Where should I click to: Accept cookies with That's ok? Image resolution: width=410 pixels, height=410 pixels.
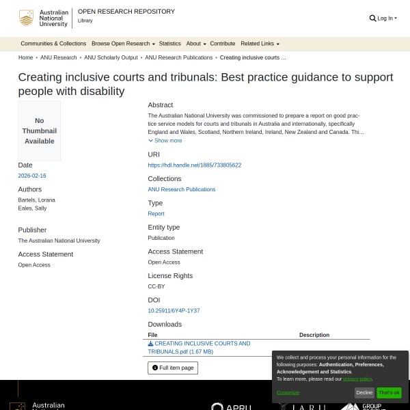point(389,393)
